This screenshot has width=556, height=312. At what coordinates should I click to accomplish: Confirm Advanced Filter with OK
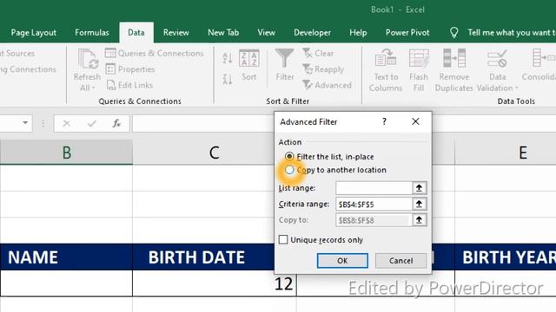(342, 261)
